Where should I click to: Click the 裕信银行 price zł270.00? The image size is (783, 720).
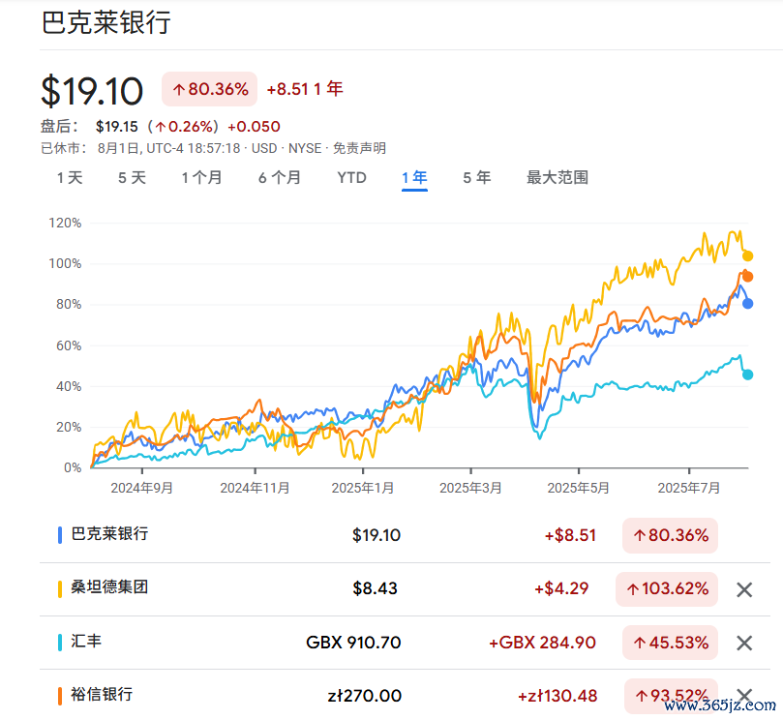click(365, 696)
